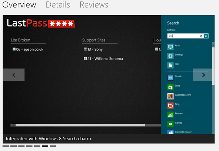Open the Finance app icon
This screenshot has width=219, height=151.
(x=170, y=115)
